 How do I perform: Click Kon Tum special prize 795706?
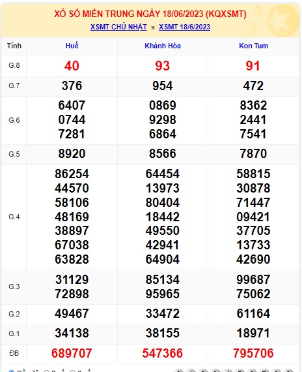click(x=253, y=353)
